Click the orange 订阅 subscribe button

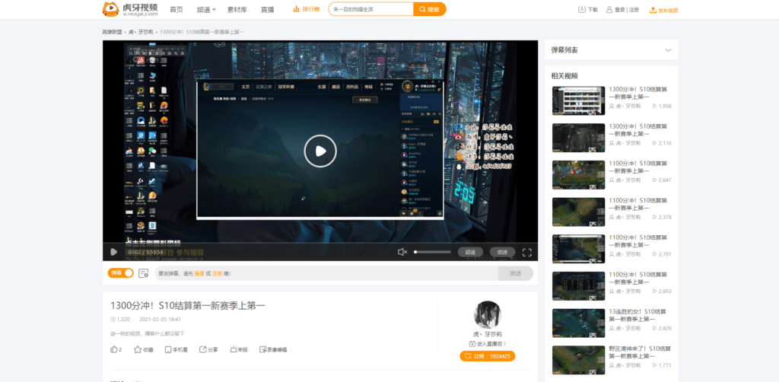tap(488, 356)
